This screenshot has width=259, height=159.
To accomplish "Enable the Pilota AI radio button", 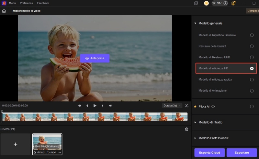I will point(252,106).
